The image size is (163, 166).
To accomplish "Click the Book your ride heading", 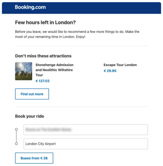I will pyautogui.click(x=30, y=116).
